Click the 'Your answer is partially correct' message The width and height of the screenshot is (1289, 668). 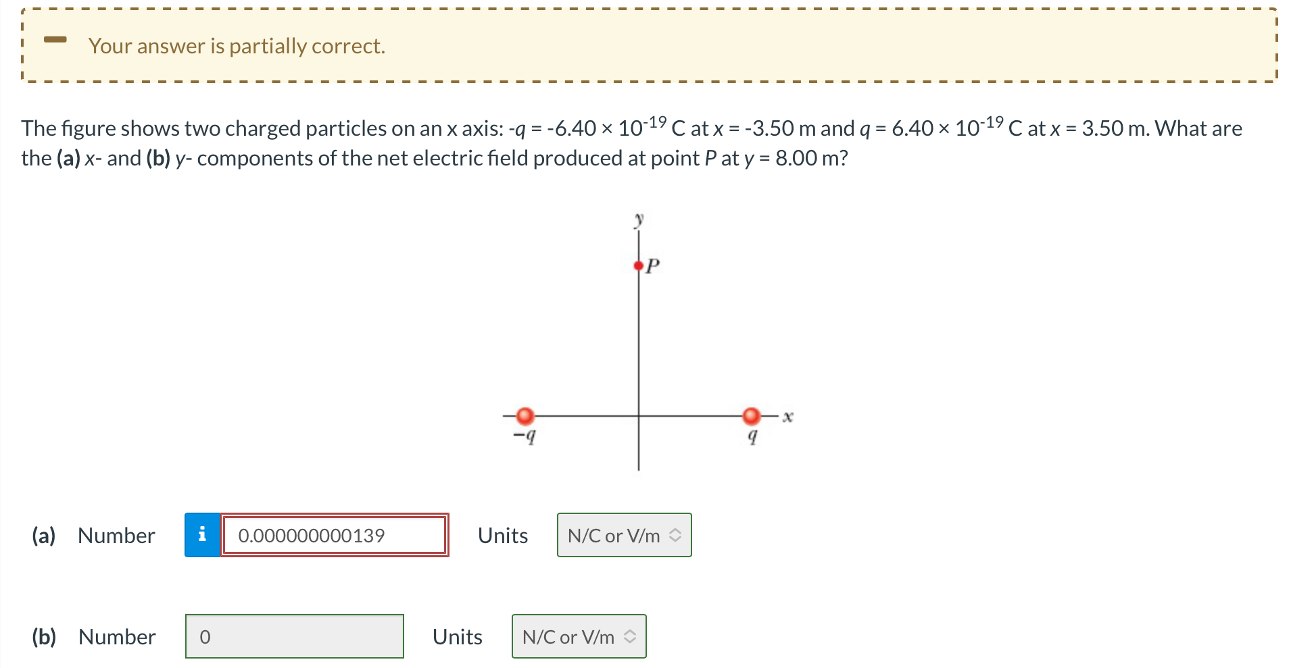click(236, 45)
